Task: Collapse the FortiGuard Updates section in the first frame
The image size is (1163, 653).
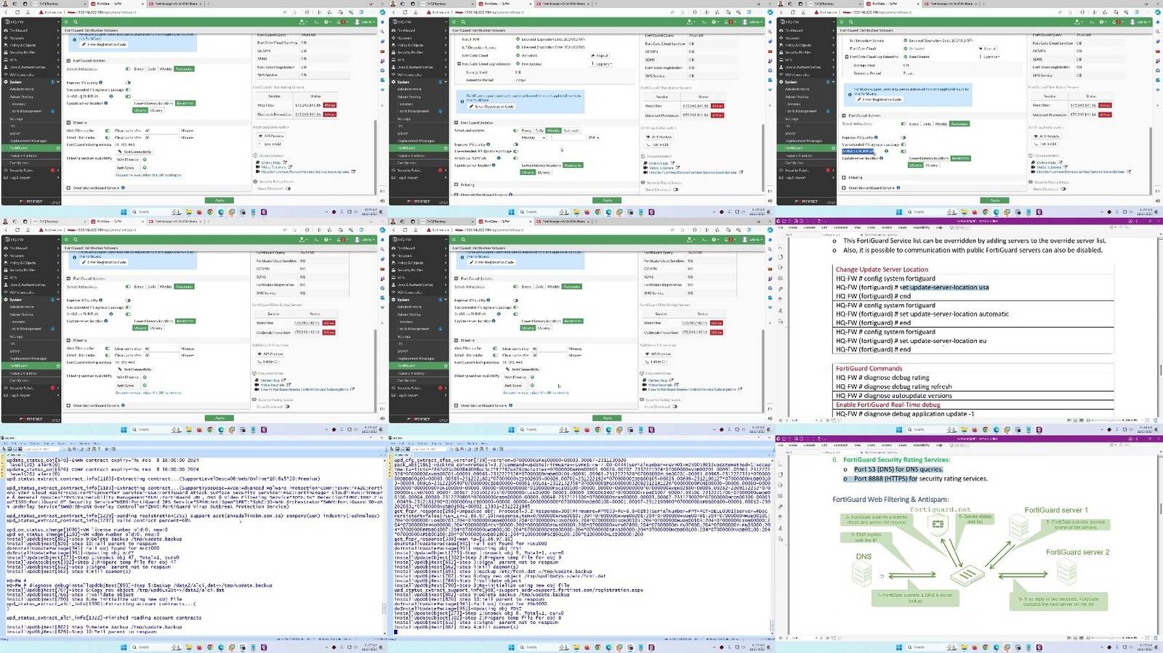Action: [x=68, y=60]
